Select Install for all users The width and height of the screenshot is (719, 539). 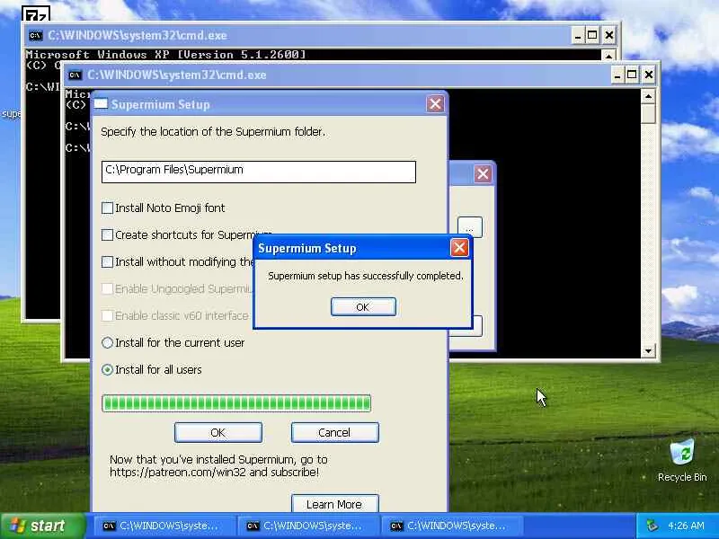tap(107, 370)
